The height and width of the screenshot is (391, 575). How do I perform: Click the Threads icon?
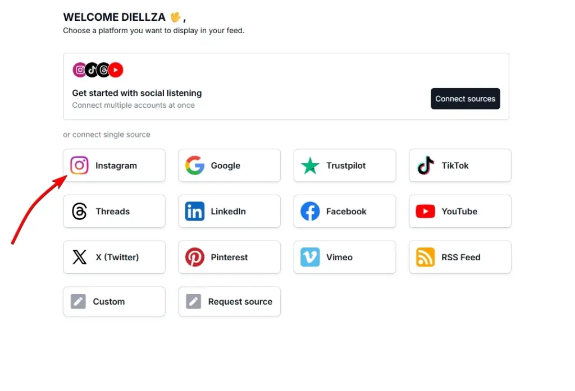point(79,211)
